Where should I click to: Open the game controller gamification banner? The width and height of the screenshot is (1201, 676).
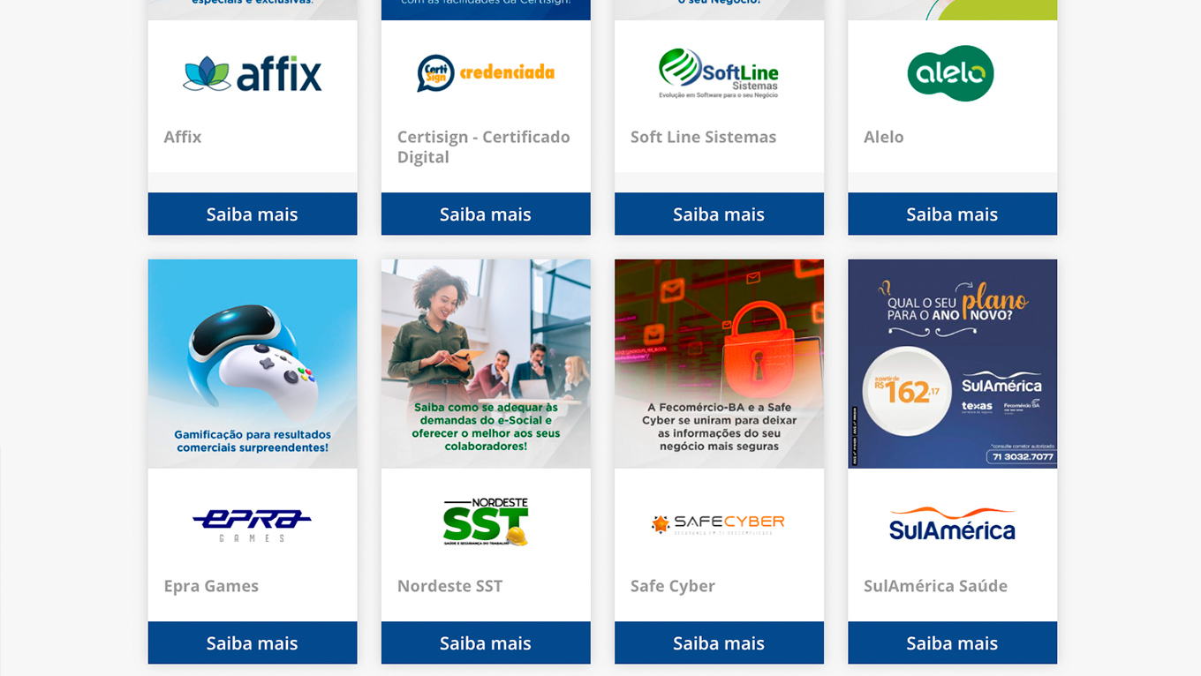(253, 364)
